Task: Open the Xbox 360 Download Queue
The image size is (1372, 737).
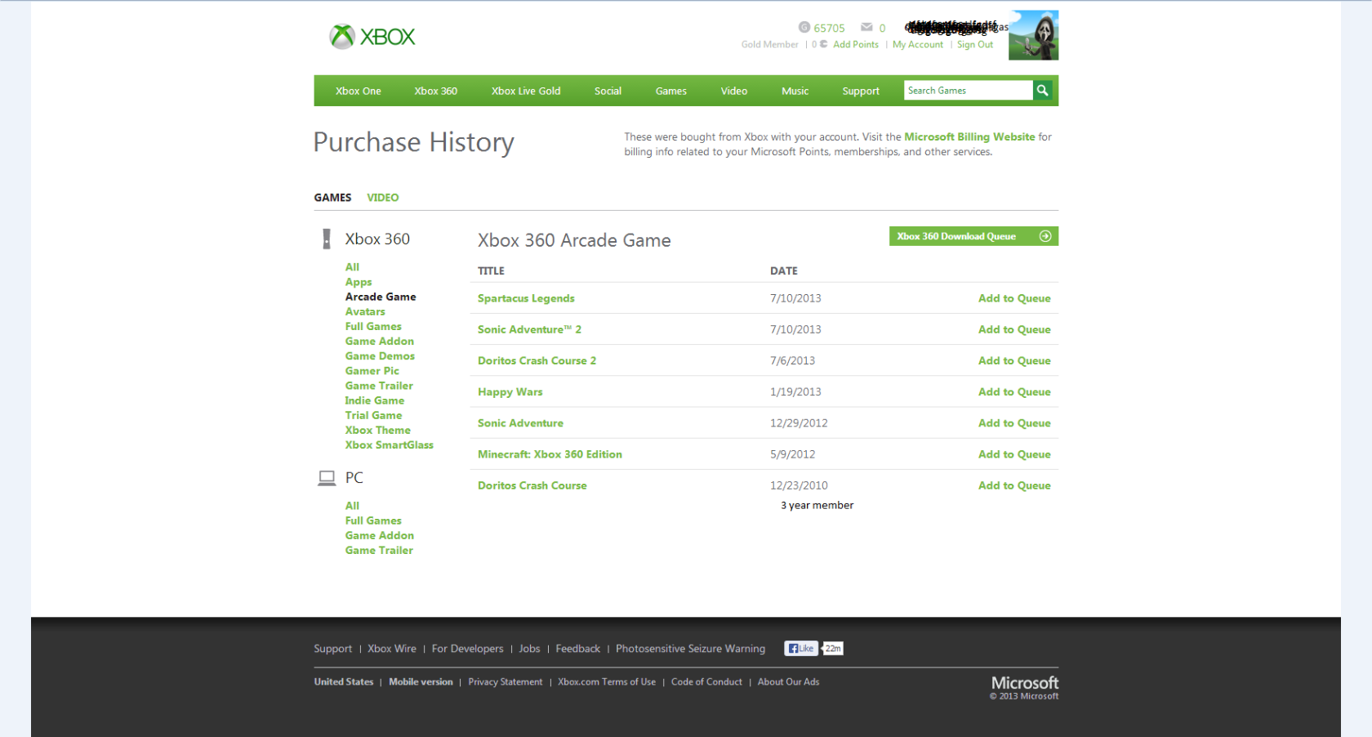Action: [973, 236]
